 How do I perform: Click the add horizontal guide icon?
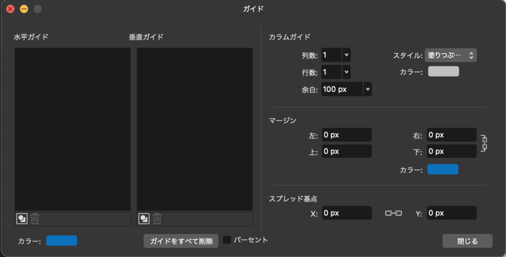pos(22,218)
